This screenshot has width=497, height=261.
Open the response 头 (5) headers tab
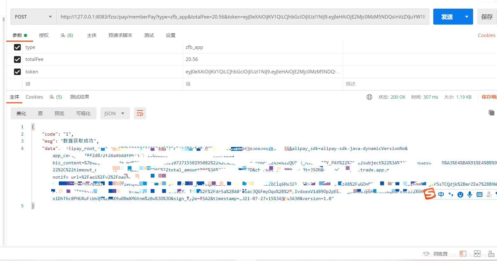coord(55,97)
